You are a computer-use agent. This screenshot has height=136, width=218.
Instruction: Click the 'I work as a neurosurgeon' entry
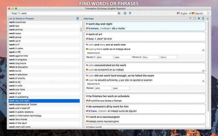pos(145,119)
